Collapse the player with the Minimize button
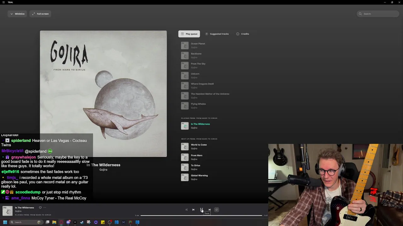The image size is (403, 226). (17, 14)
